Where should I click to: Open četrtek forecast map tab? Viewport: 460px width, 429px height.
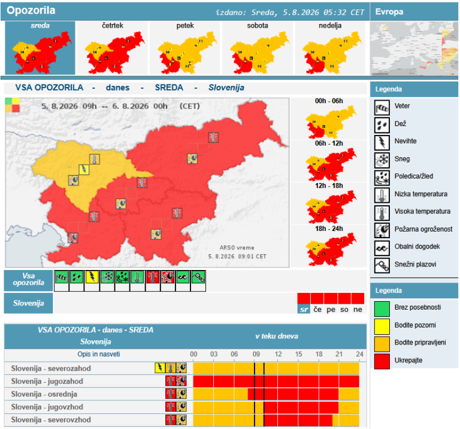(x=113, y=47)
